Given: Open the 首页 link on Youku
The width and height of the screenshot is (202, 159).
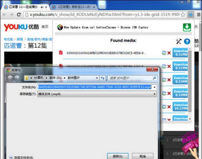Looking at the screenshot, I should coord(45,27).
